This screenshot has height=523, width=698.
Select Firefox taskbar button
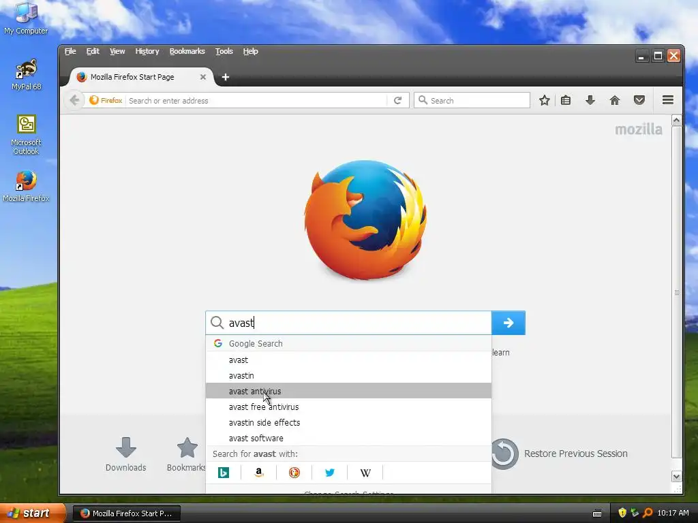coord(126,513)
